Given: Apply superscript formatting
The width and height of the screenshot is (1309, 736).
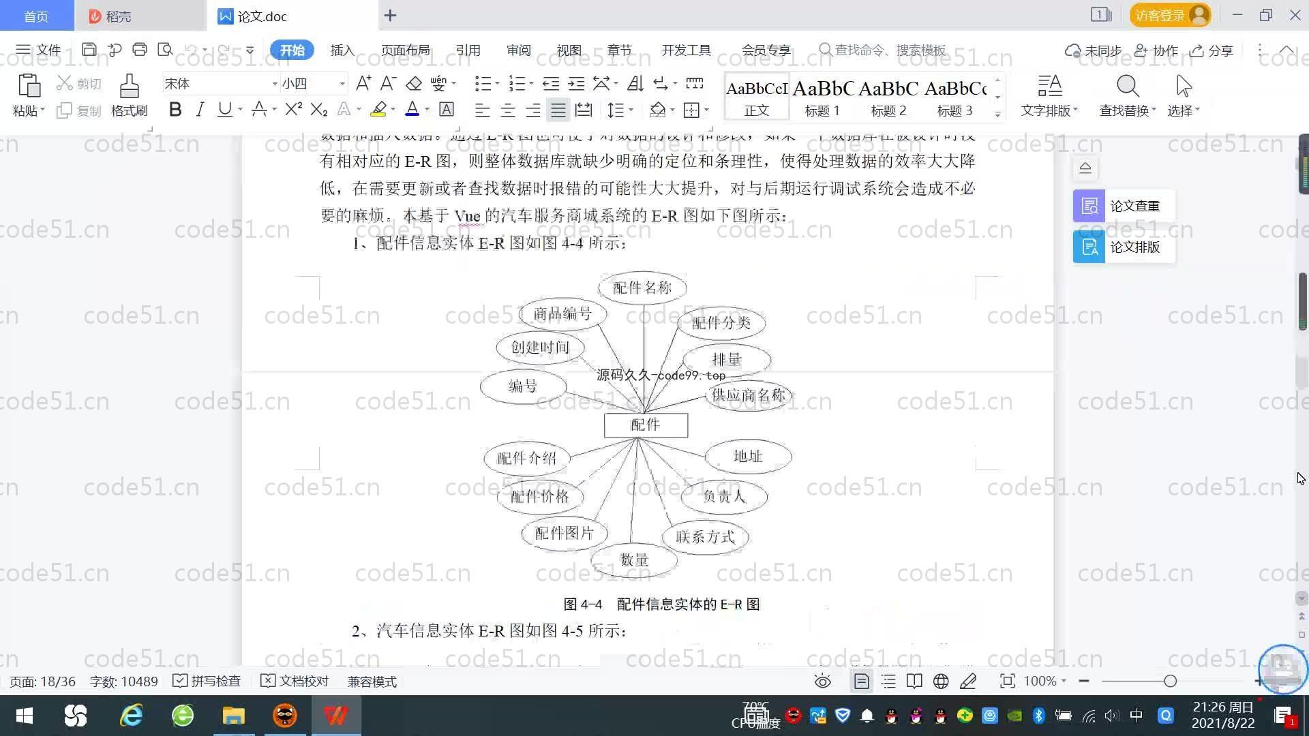Looking at the screenshot, I should pos(293,109).
